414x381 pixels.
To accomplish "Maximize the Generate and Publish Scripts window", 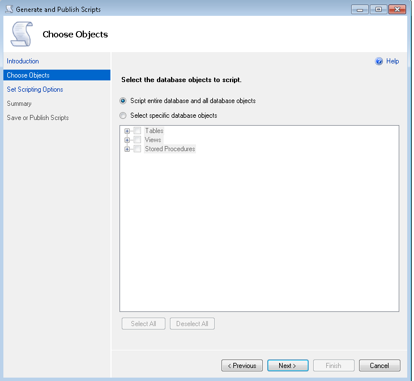I will click(x=378, y=9).
